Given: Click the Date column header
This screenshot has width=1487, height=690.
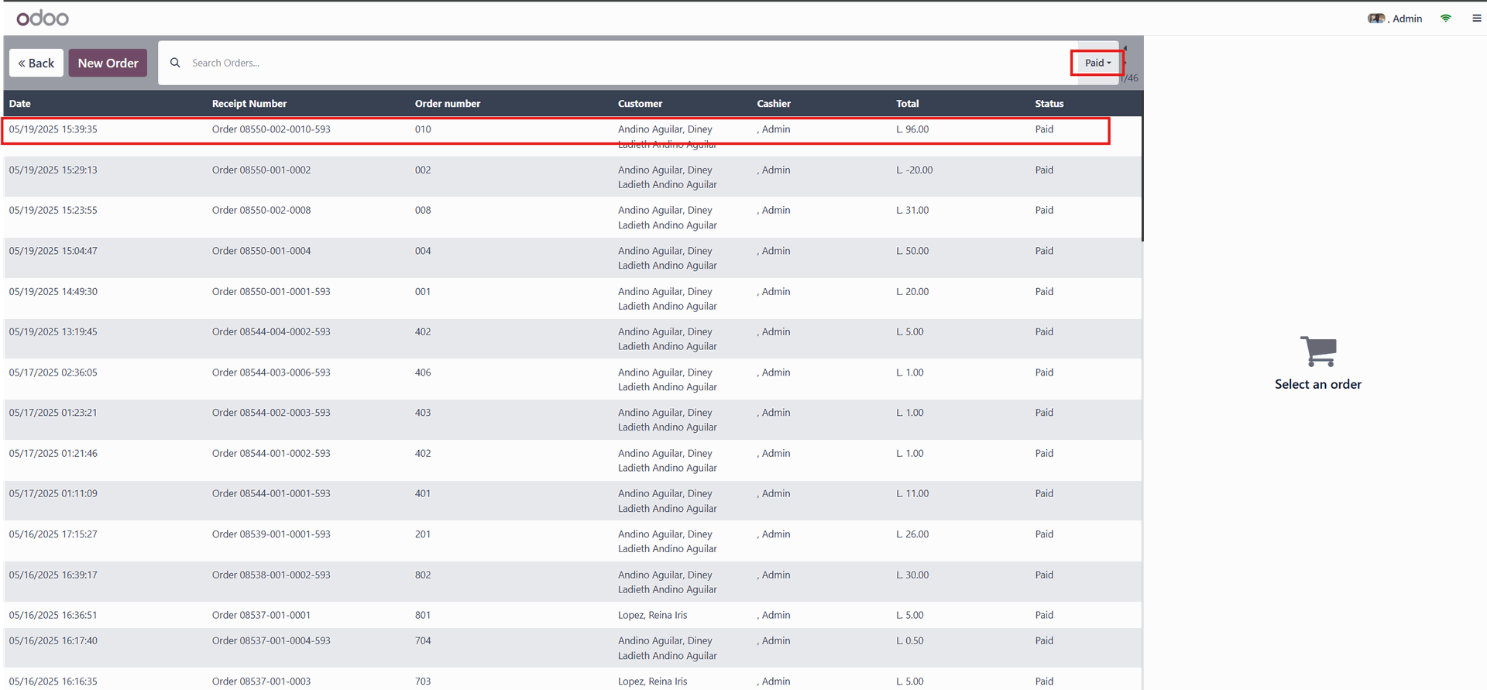Looking at the screenshot, I should click(x=20, y=104).
